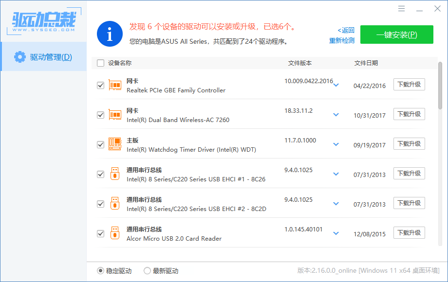Click the Intel Wireless-AC 7260 card icon
The height and width of the screenshot is (282, 448).
tap(115, 115)
